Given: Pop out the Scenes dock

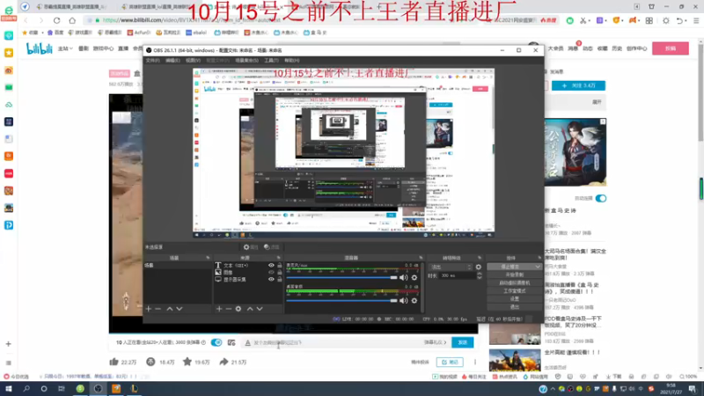Looking at the screenshot, I should (x=208, y=258).
